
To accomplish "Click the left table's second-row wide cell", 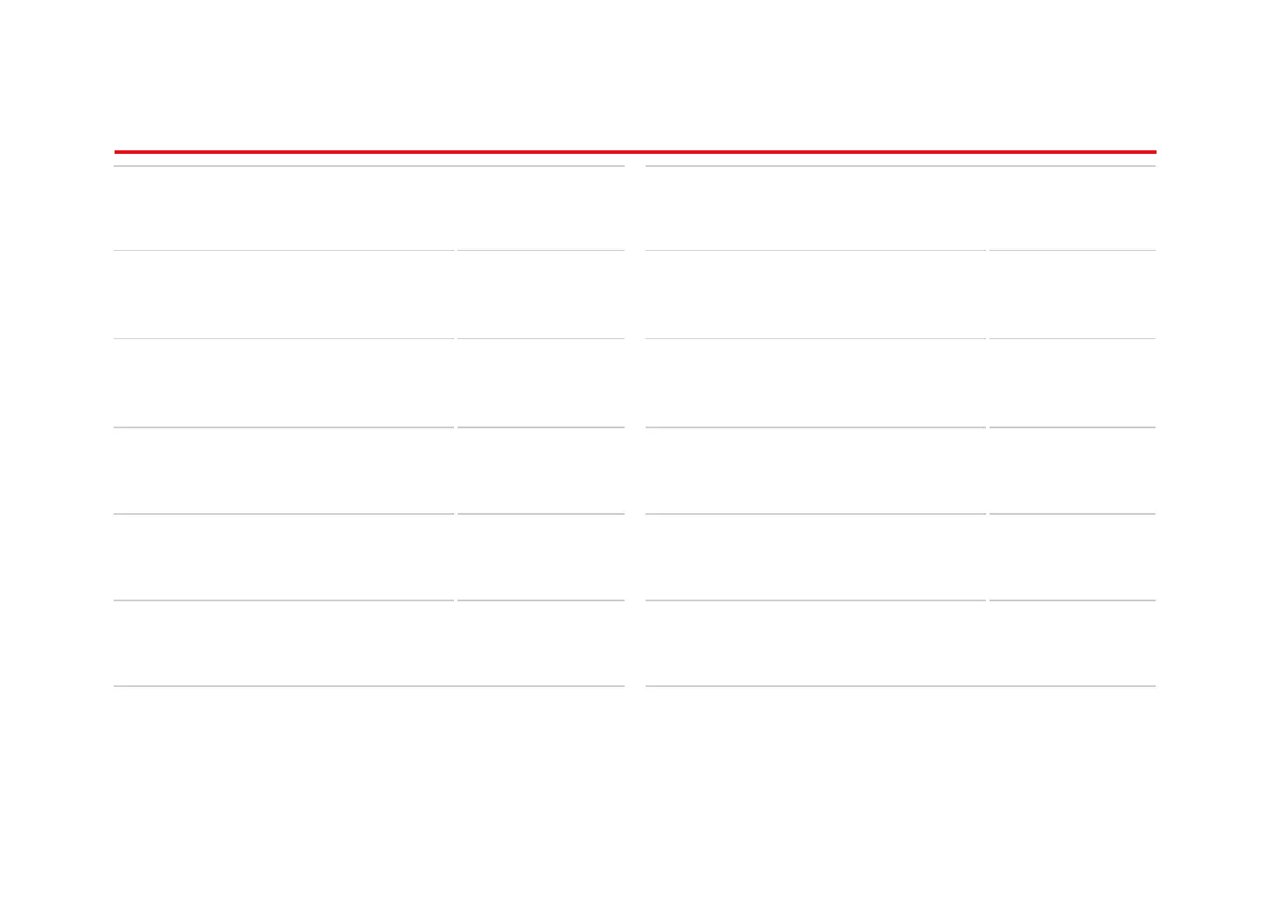I will [x=284, y=295].
